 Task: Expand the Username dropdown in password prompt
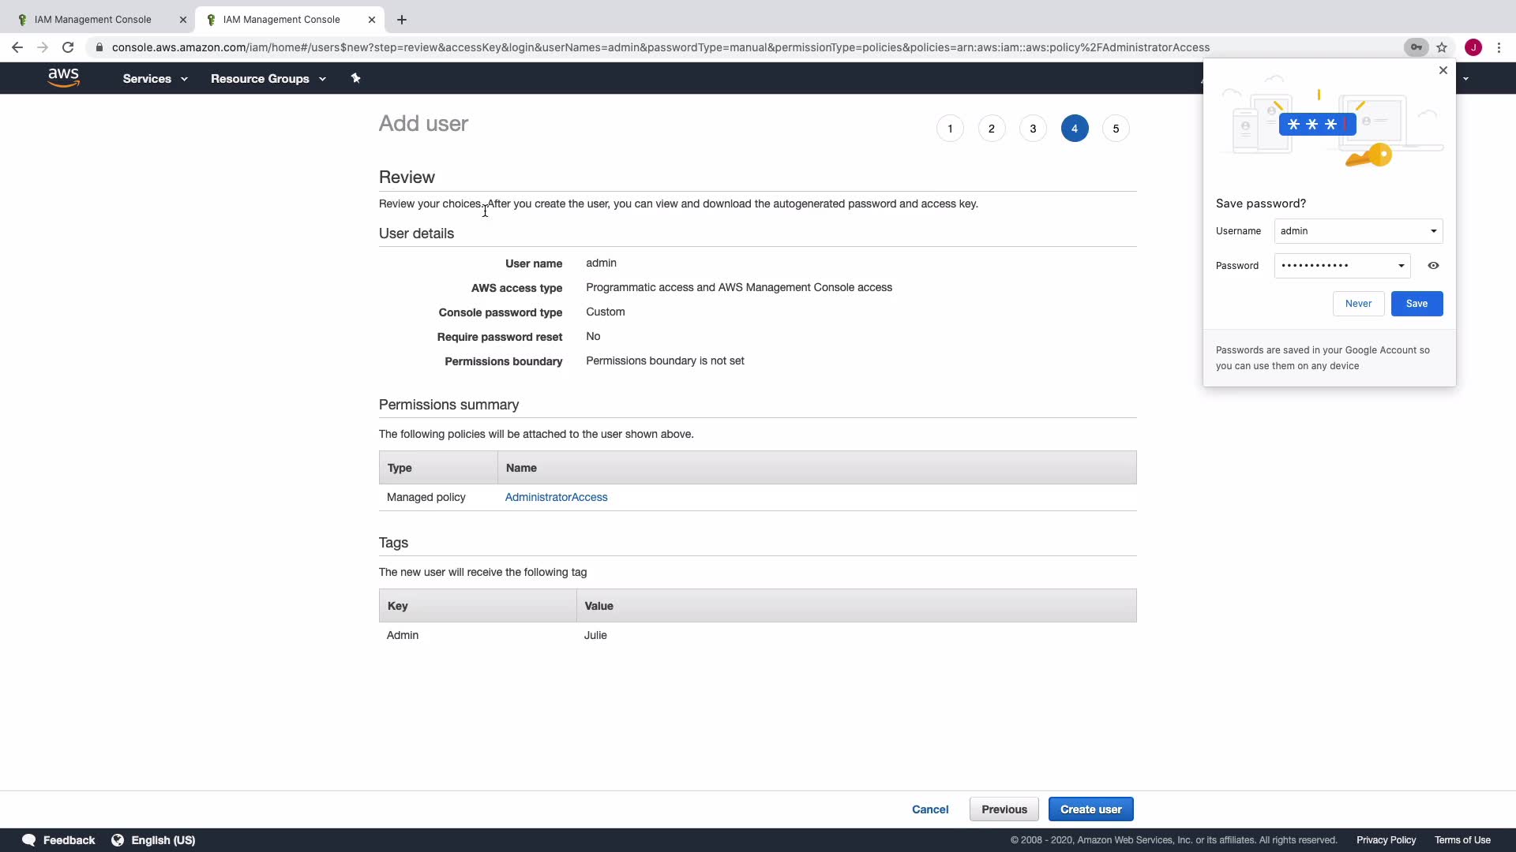coord(1433,231)
